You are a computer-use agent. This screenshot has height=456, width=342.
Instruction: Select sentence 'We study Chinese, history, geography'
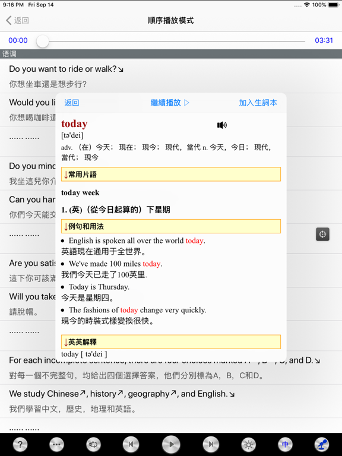click(x=122, y=394)
